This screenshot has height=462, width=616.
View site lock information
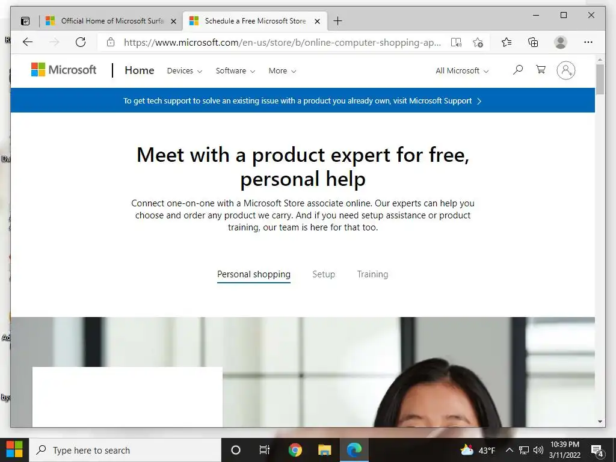(111, 42)
